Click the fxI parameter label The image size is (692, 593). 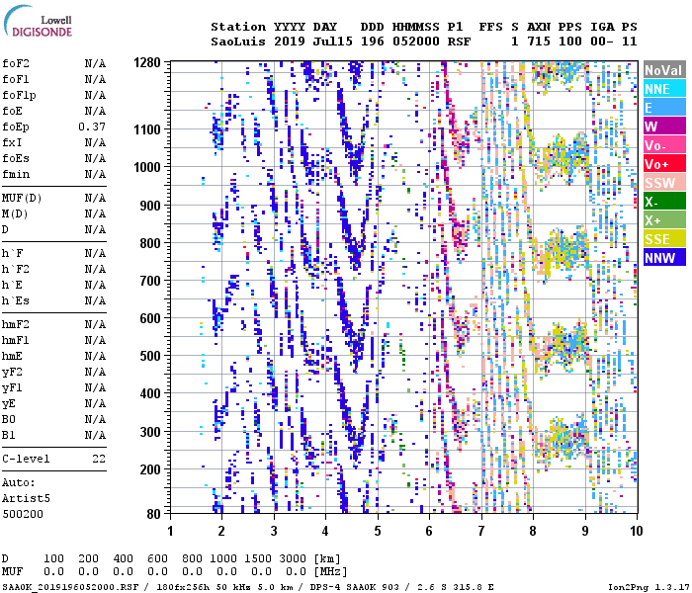click(12, 142)
